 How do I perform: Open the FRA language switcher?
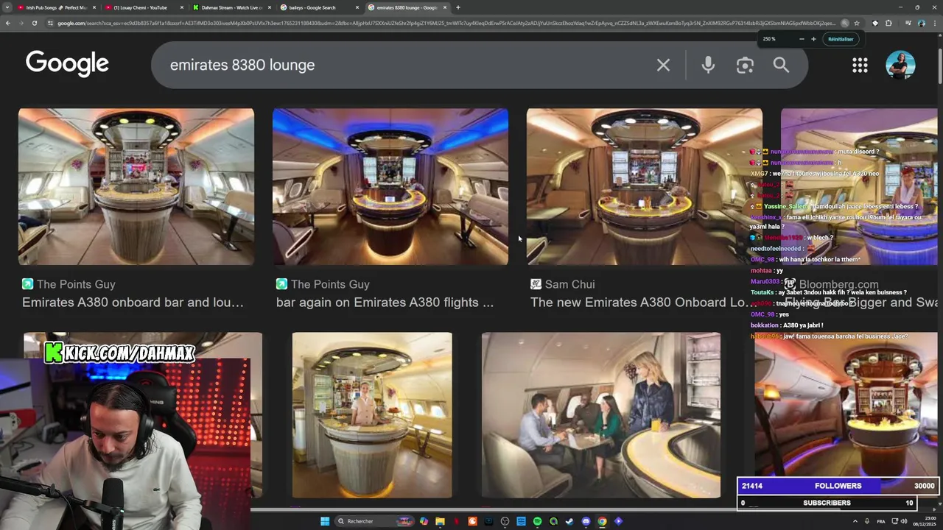881,521
